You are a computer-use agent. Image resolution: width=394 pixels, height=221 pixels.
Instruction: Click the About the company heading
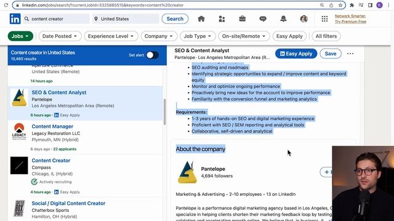point(201,149)
